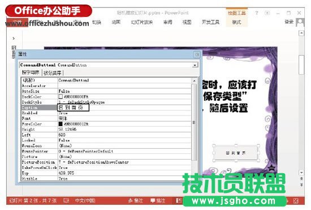Click properties list scroll-up arrow
The image size is (311, 210).
pos(194,80)
